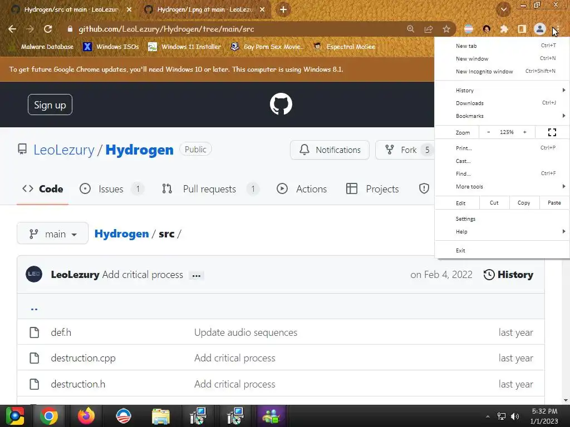570x427 pixels.
Task: Click the forward navigation arrow
Action: 30,29
